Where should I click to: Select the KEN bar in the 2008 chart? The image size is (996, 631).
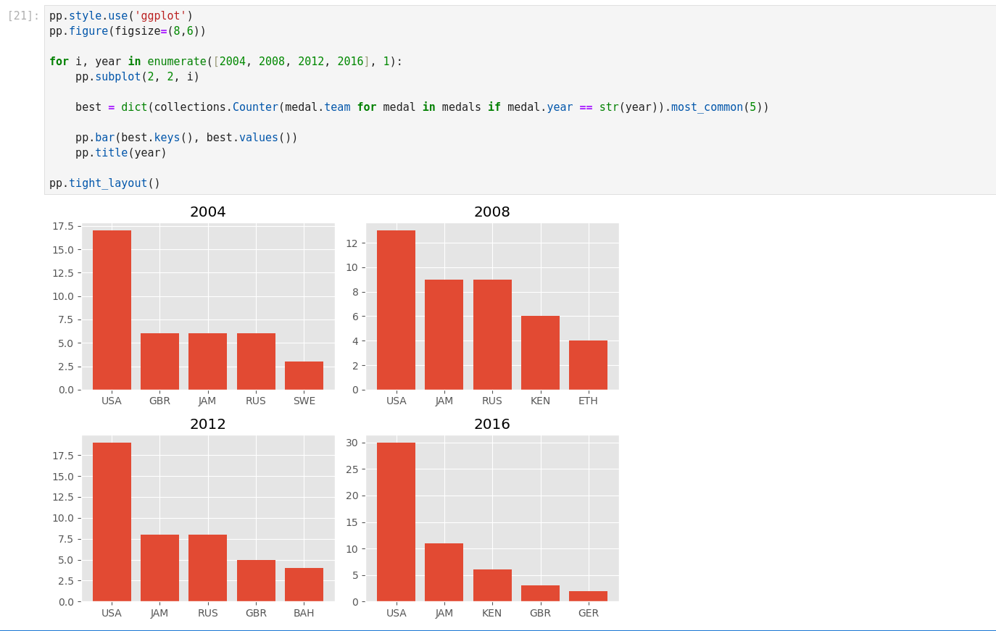pos(540,353)
